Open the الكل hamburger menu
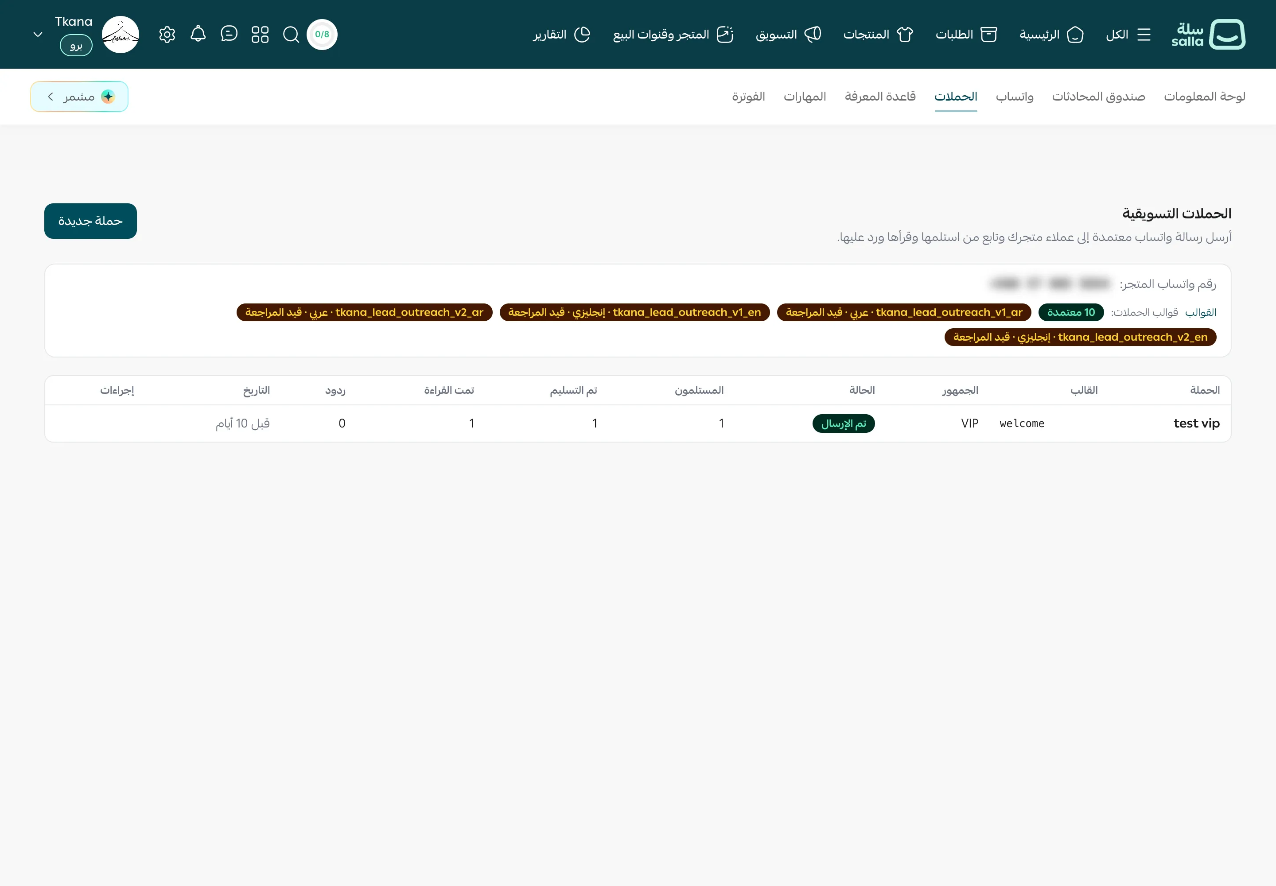Image resolution: width=1276 pixels, height=886 pixels. click(x=1128, y=35)
